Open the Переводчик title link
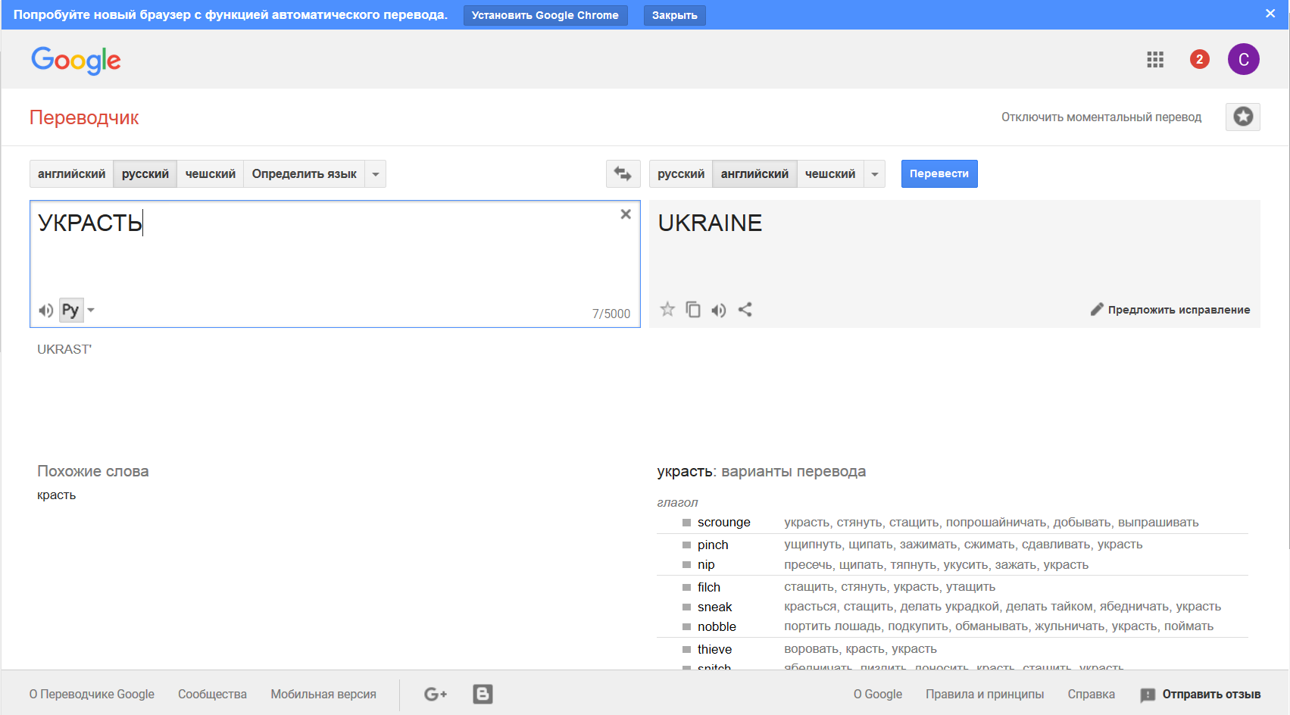Viewport: 1290px width, 715px height. coord(84,117)
